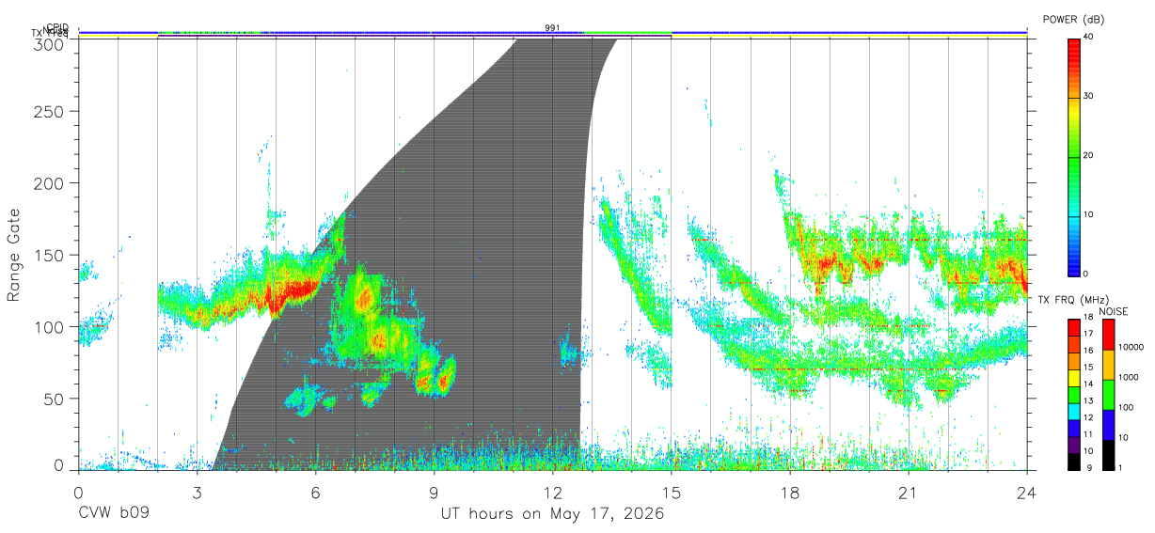Click the 21 tick on UT hours axis
This screenshot has width=1155, height=533.
pos(908,491)
